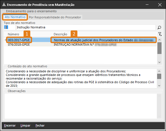166x131 pixels.
Task: Click the Fechar button
Action: [x=40, y=126]
